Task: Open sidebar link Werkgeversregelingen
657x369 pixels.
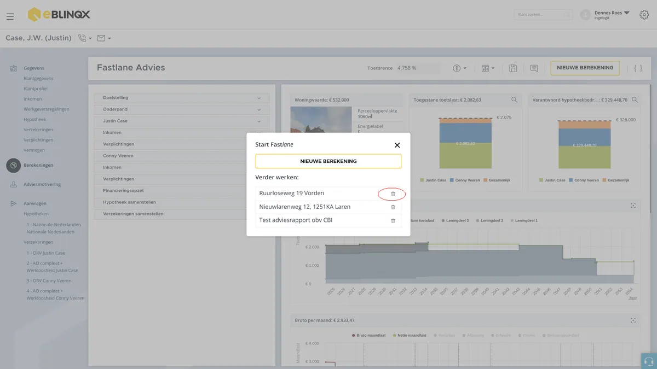Action: [47, 109]
